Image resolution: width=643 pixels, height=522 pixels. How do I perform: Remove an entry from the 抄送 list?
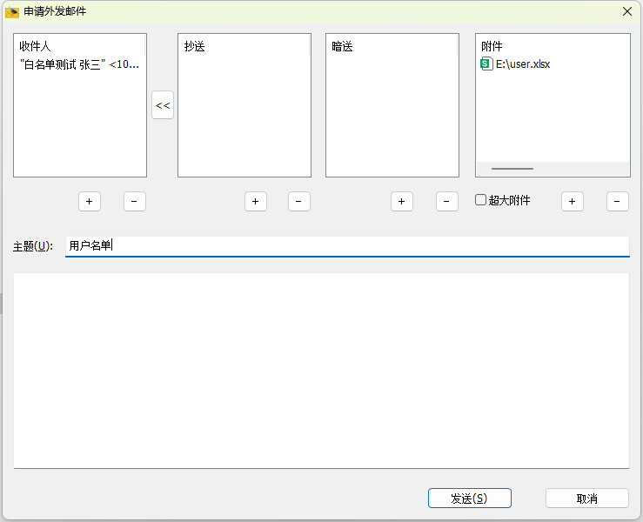click(x=298, y=201)
